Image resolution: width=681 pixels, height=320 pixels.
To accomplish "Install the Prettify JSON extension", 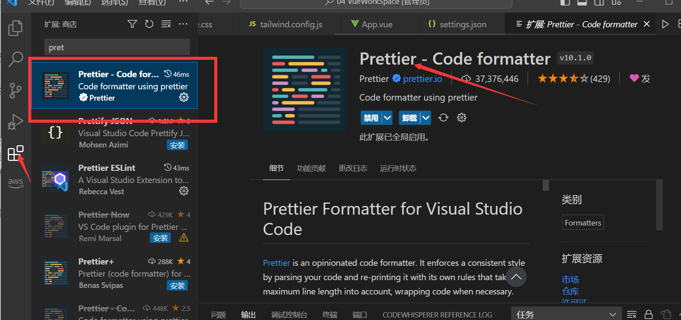I will [x=177, y=145].
